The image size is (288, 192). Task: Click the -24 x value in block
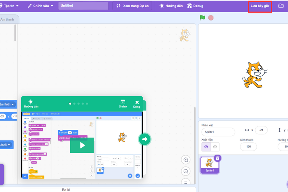pos(3,116)
